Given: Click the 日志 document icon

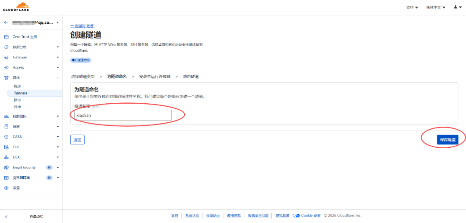Looking at the screenshot, I should pos(6,127).
